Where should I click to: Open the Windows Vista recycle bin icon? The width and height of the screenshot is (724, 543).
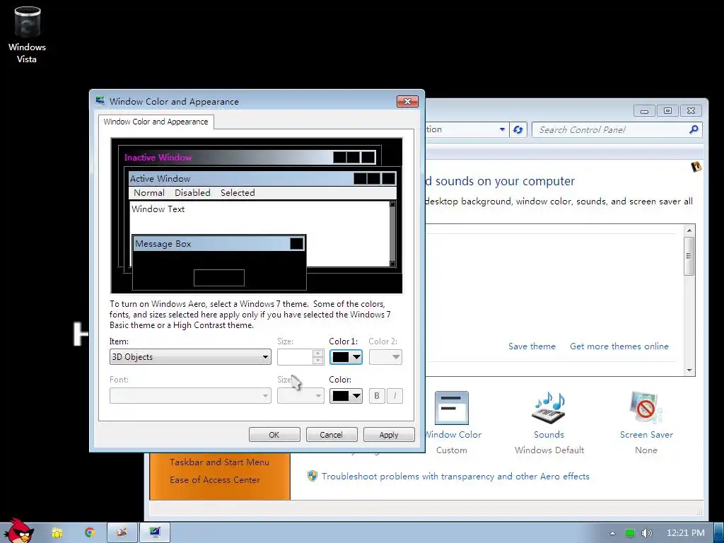point(28,35)
